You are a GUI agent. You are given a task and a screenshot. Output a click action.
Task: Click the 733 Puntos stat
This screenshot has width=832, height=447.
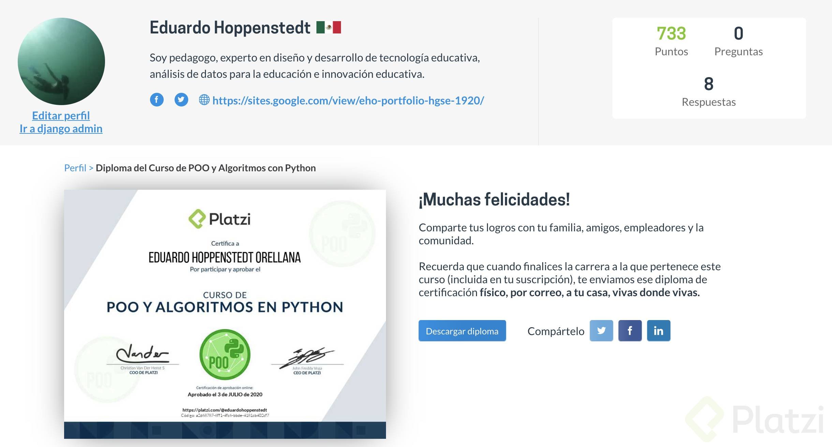coord(671,41)
